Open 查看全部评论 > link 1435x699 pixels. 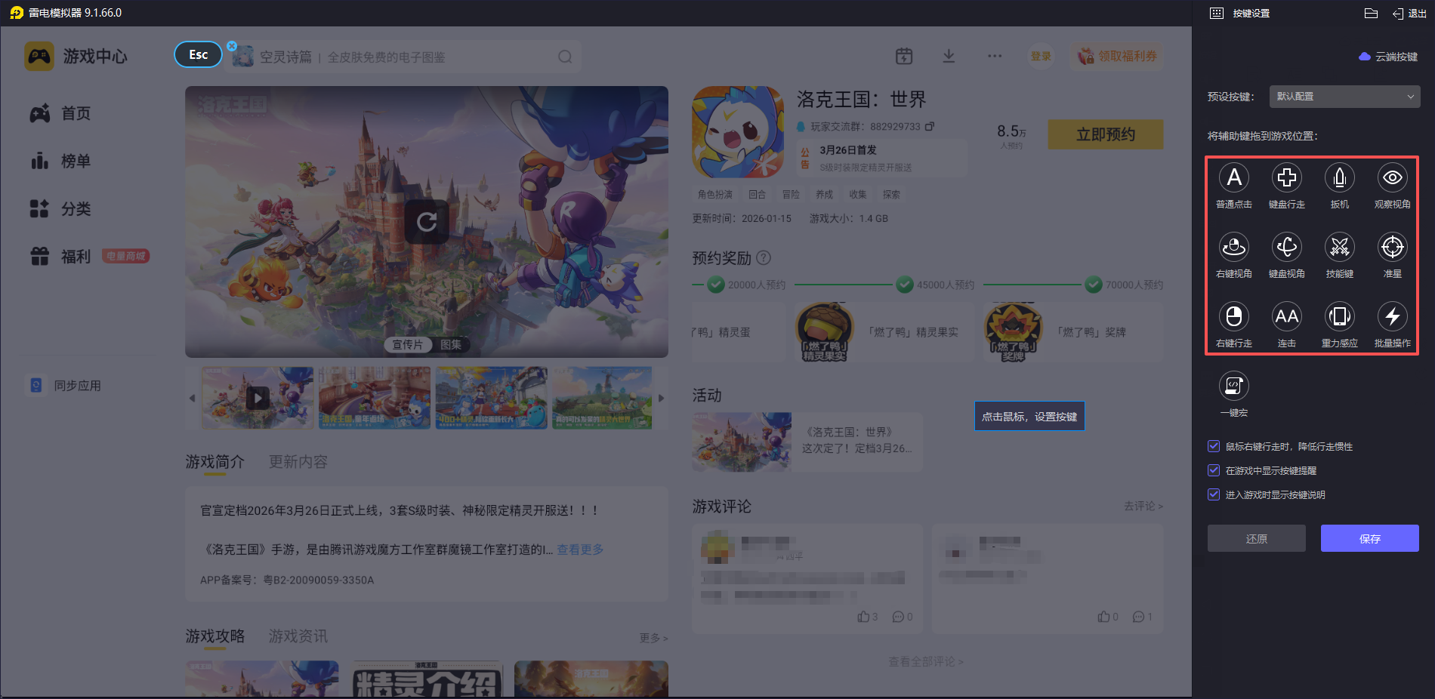tap(926, 661)
